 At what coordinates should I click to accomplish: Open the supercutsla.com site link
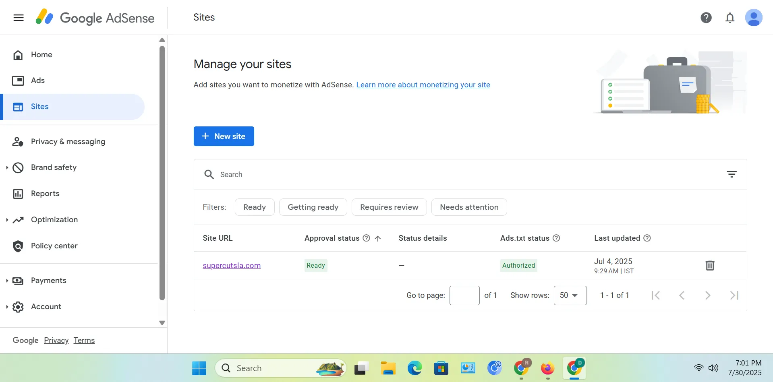232,266
